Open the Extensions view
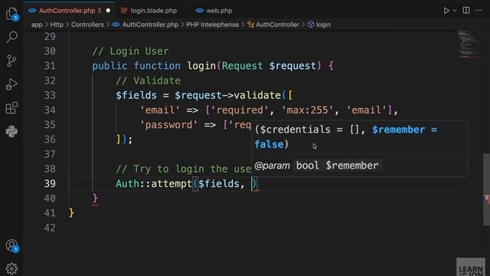 [12, 108]
